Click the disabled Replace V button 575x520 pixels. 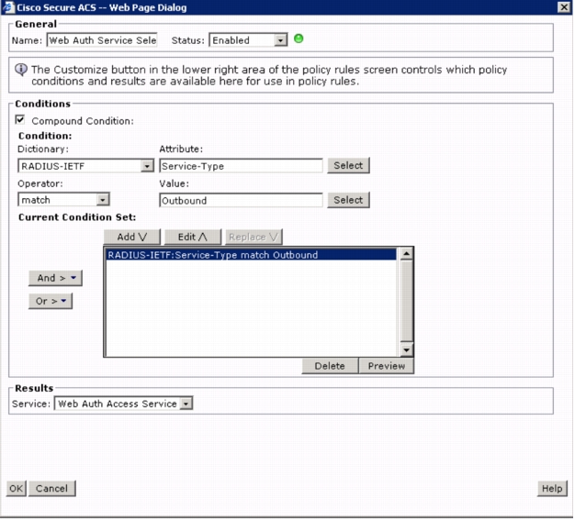point(254,238)
